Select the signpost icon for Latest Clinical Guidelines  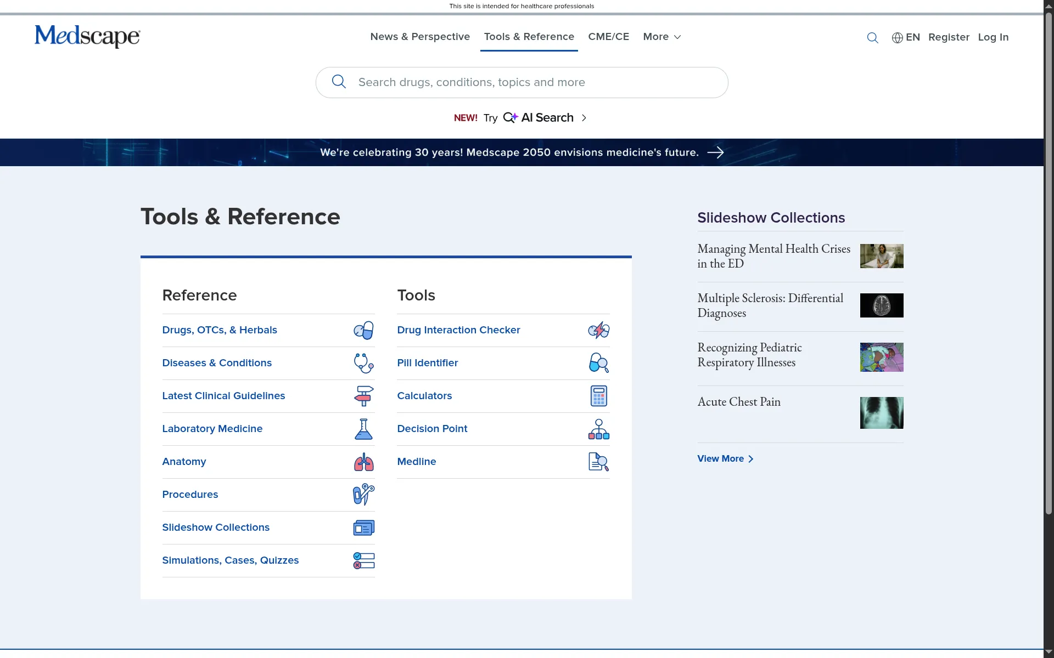coord(363,396)
